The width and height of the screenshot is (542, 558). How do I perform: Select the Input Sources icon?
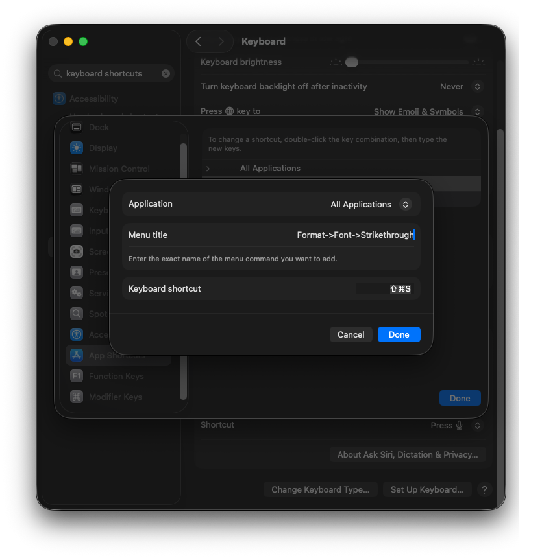click(x=77, y=231)
